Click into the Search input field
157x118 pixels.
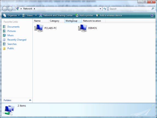coord(130,9)
